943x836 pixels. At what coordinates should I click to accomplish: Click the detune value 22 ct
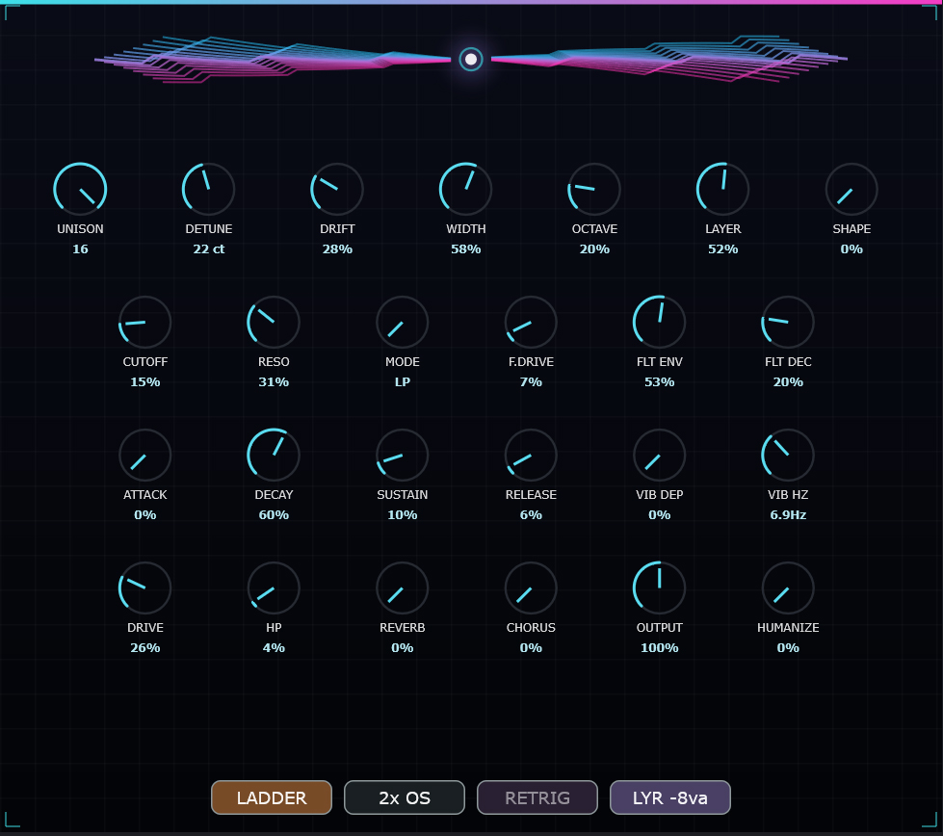tap(209, 249)
